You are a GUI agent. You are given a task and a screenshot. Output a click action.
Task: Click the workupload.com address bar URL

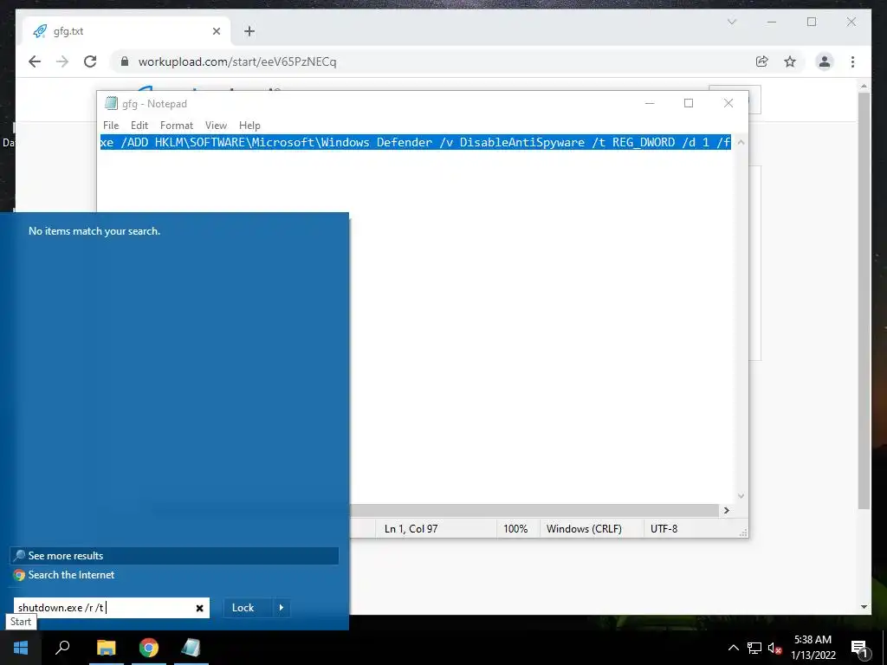coord(237,61)
